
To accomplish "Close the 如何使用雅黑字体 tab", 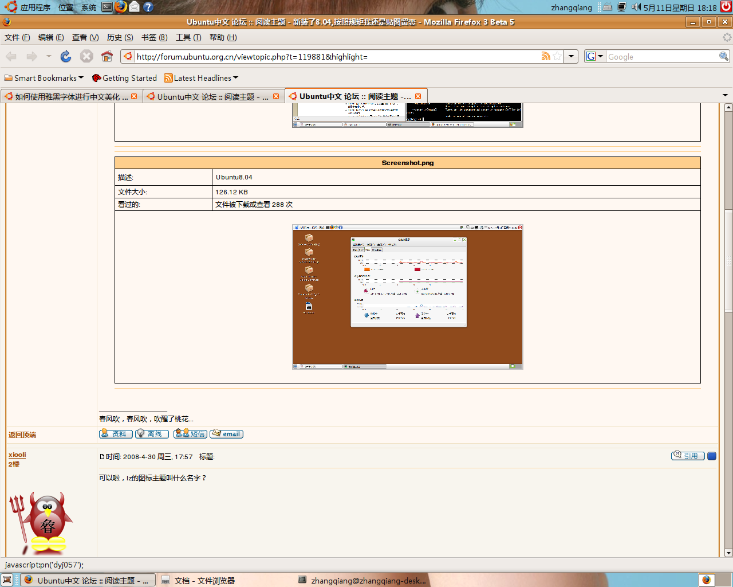I will (x=134, y=96).
